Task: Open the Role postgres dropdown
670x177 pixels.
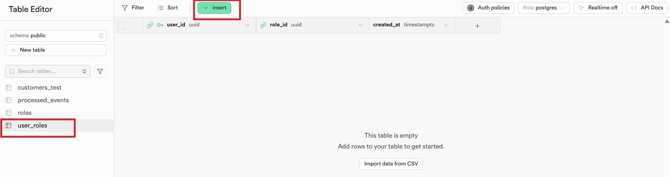Action: pos(544,8)
